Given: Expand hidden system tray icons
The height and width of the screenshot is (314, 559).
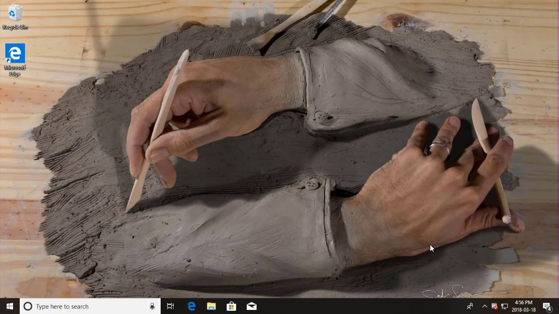Looking at the screenshot, I should click(484, 306).
